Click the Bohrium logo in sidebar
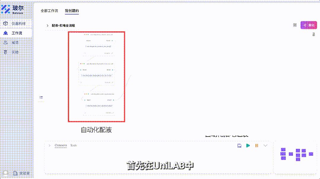The image size is (320, 179). 12,9
